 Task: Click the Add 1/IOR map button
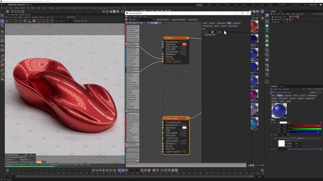point(210,35)
